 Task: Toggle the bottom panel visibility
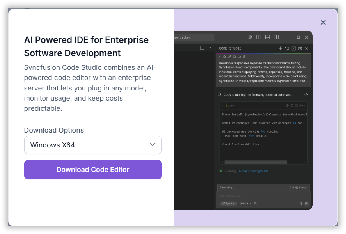click(267, 37)
